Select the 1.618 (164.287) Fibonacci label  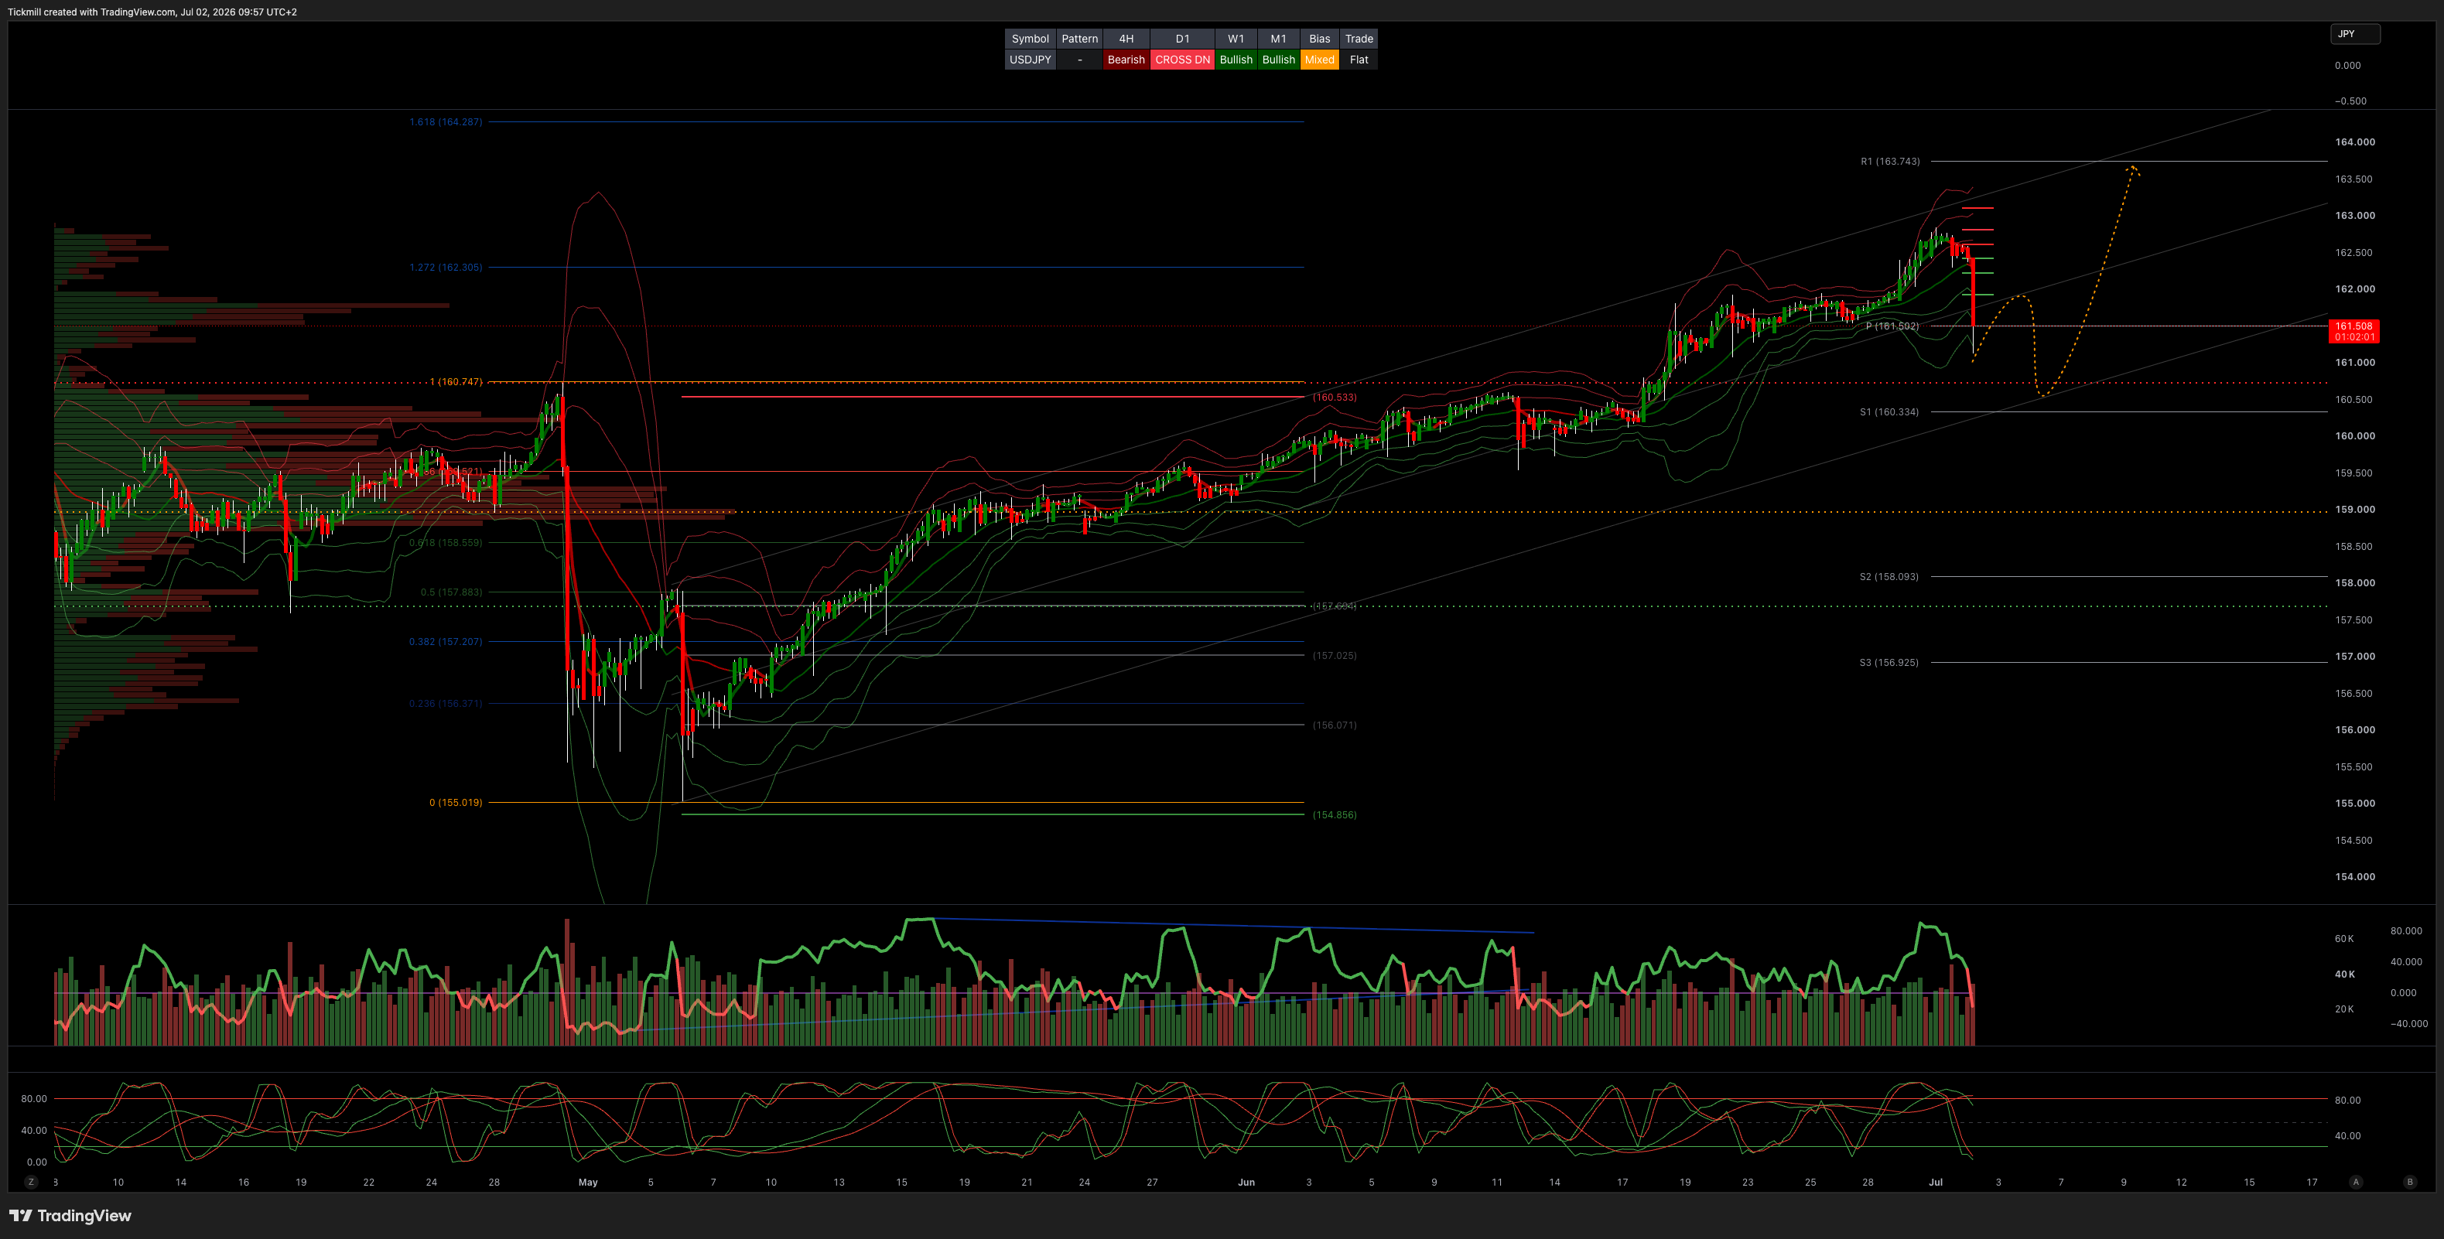[x=446, y=121]
